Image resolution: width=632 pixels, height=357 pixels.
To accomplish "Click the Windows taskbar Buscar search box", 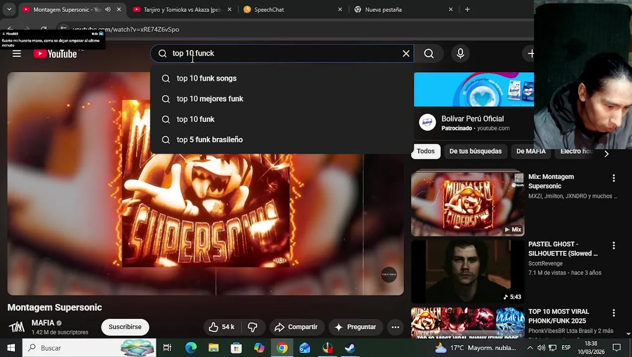I will (x=89, y=348).
